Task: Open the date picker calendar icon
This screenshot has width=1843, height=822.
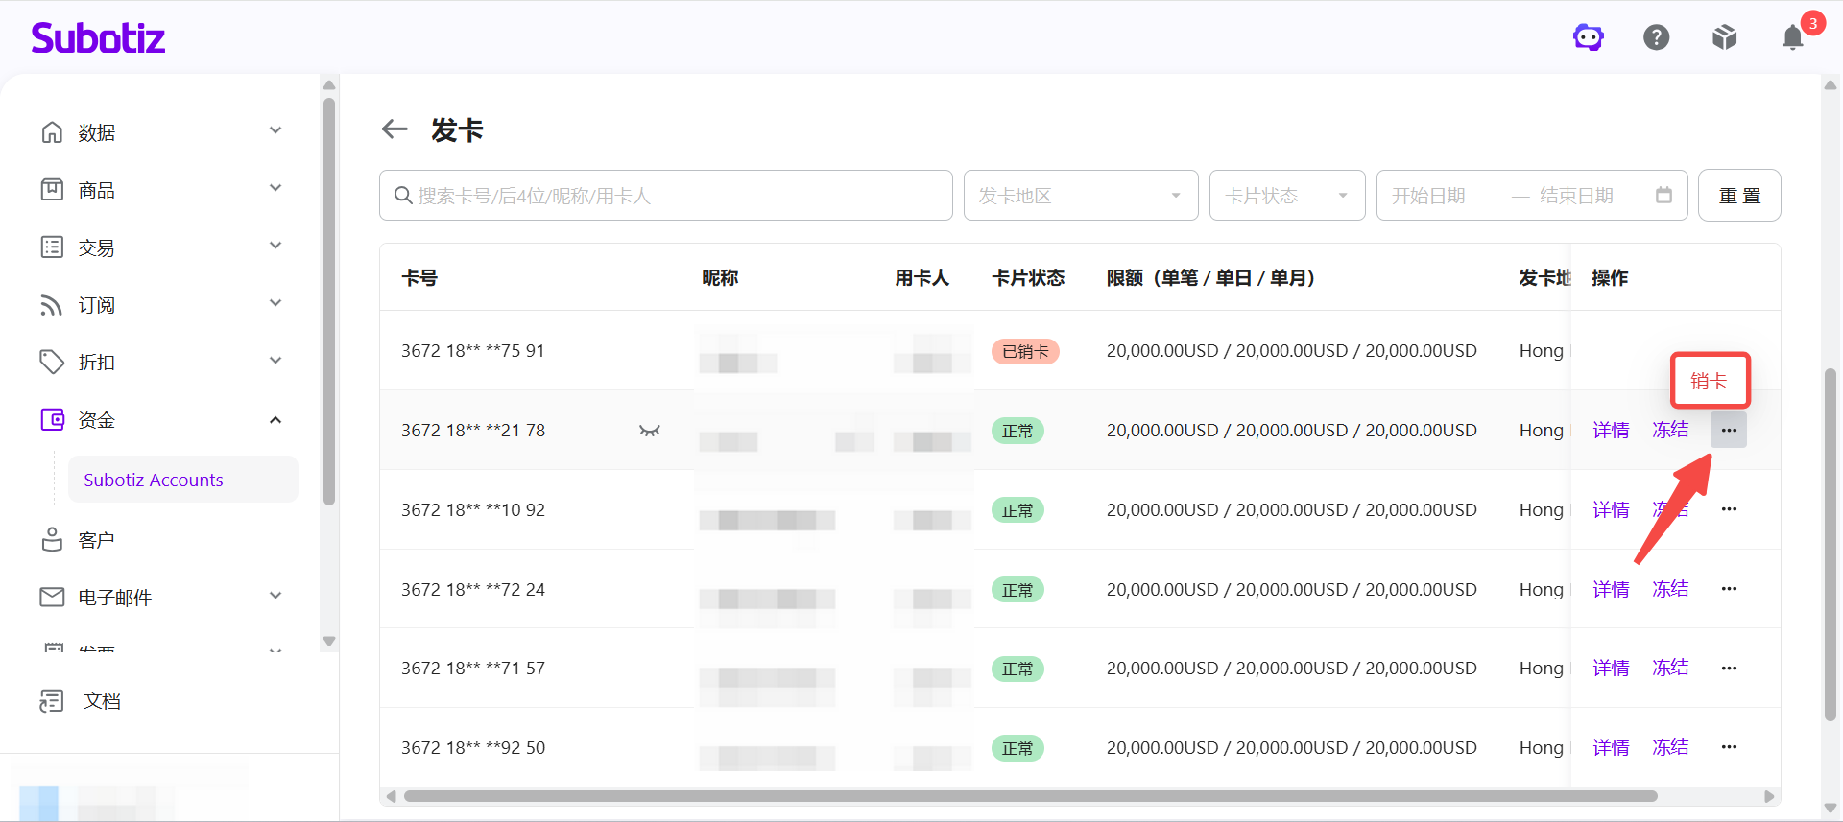Action: coord(1663,195)
